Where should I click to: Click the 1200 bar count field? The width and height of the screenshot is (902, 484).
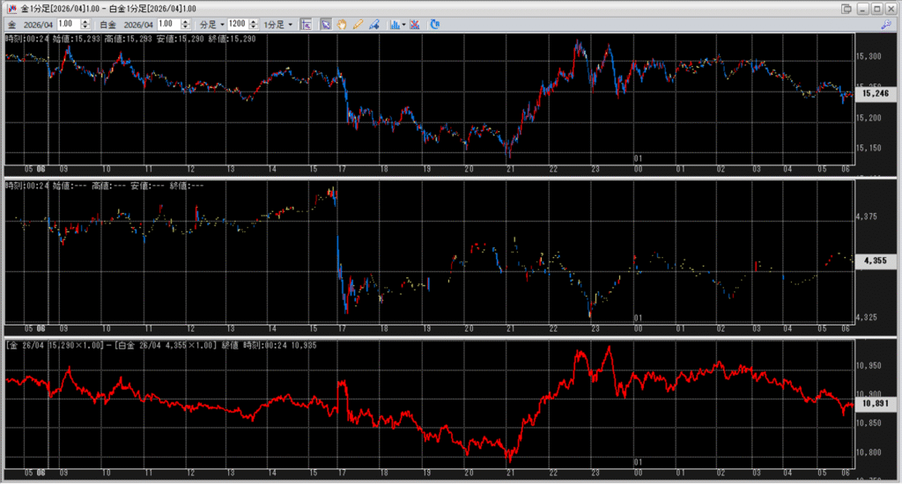tap(238, 25)
